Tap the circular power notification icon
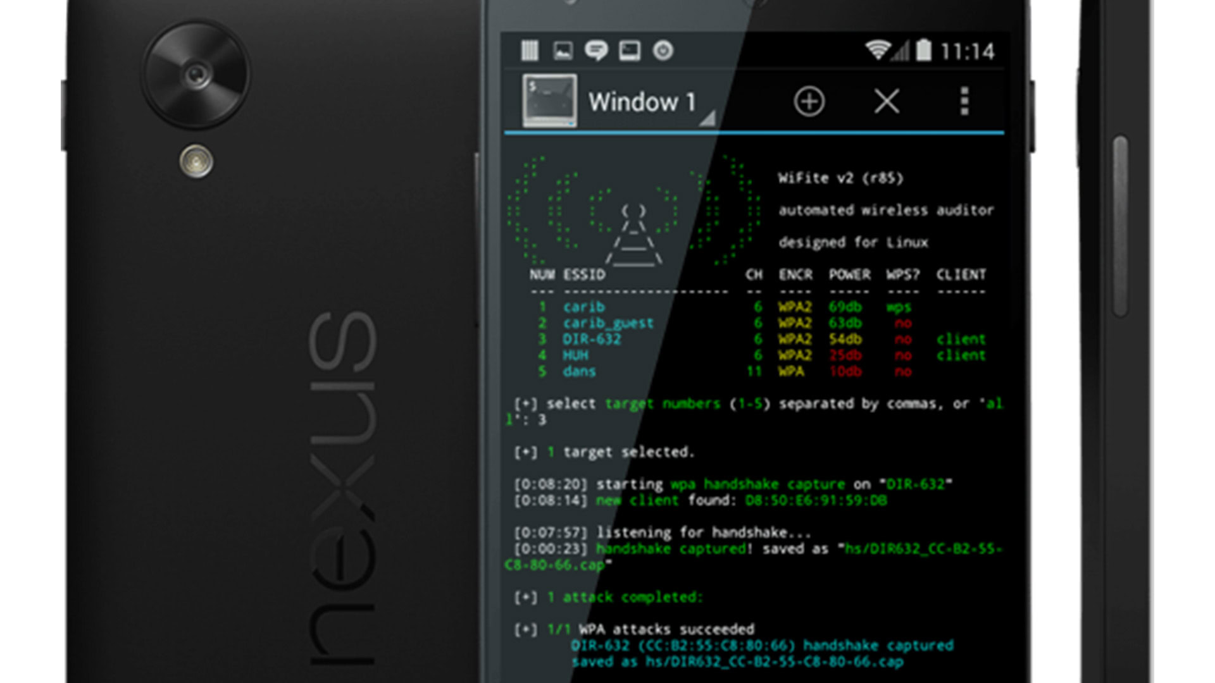This screenshot has height=683, width=1215. (x=663, y=51)
